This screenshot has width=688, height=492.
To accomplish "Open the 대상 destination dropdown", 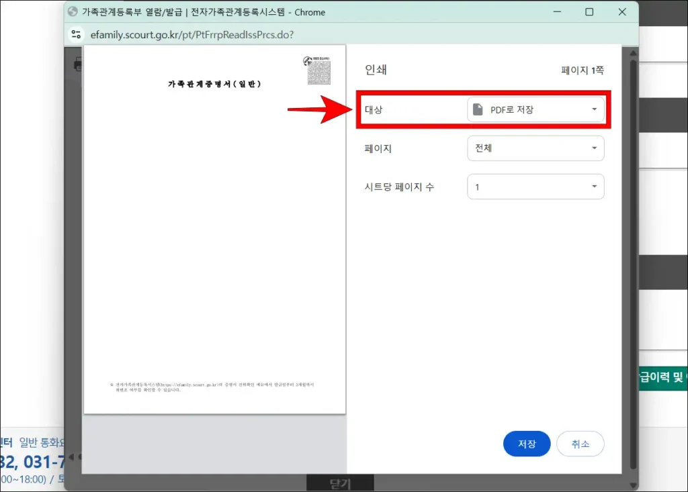I will coord(535,109).
